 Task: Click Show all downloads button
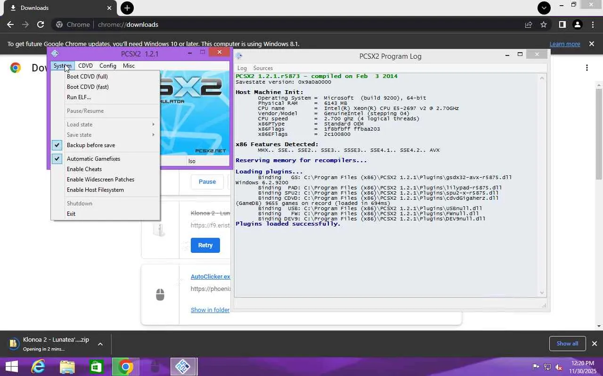[x=567, y=344]
